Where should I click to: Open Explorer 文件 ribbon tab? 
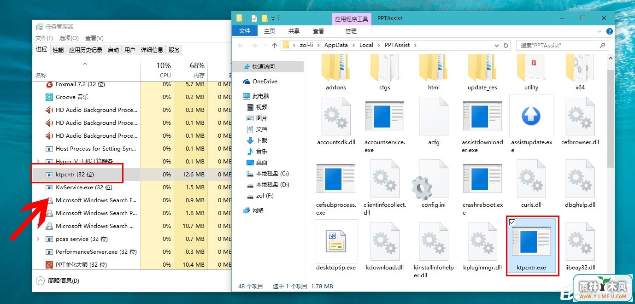click(x=245, y=31)
